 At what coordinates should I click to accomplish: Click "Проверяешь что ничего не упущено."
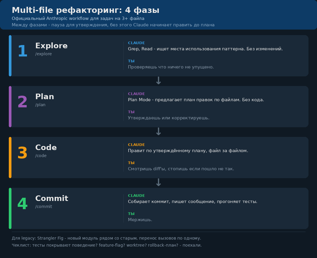(x=171, y=67)
